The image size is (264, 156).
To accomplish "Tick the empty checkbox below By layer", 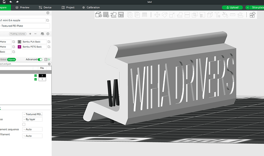I will click(x=24, y=124).
